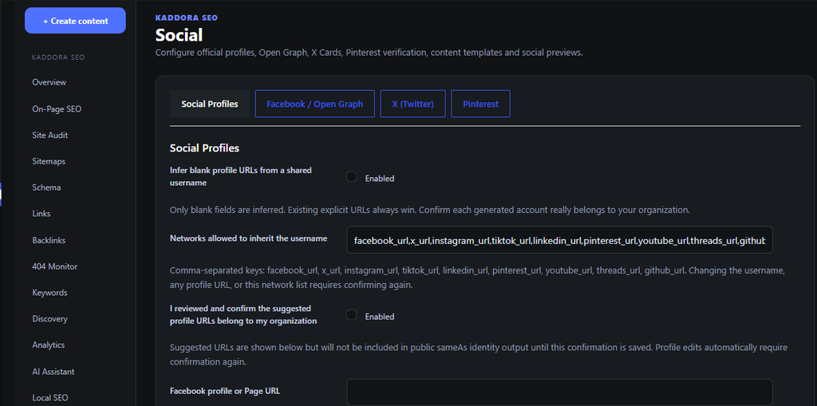Screen dimensions: 817x406
Task: Open AI Assistant
Action: tap(53, 372)
